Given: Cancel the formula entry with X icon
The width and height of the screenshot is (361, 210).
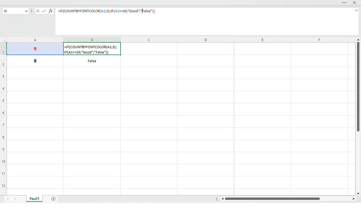Looking at the screenshot, I should tap(38, 11).
